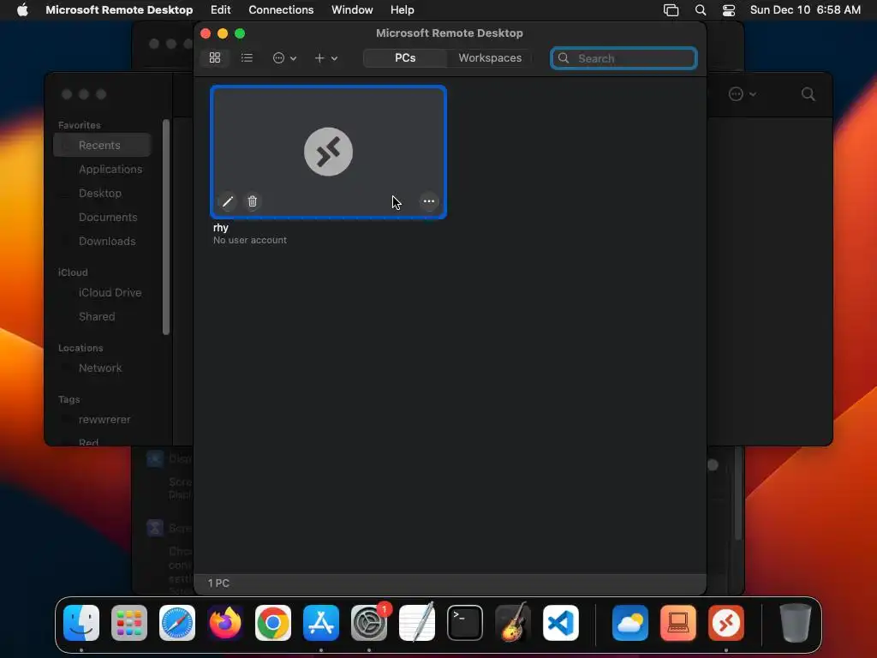Delete the rhy PC with trash icon
The width and height of the screenshot is (877, 658).
(x=253, y=201)
